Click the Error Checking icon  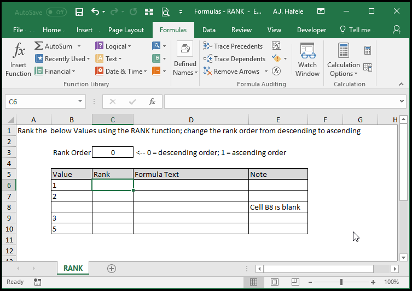tap(276, 58)
